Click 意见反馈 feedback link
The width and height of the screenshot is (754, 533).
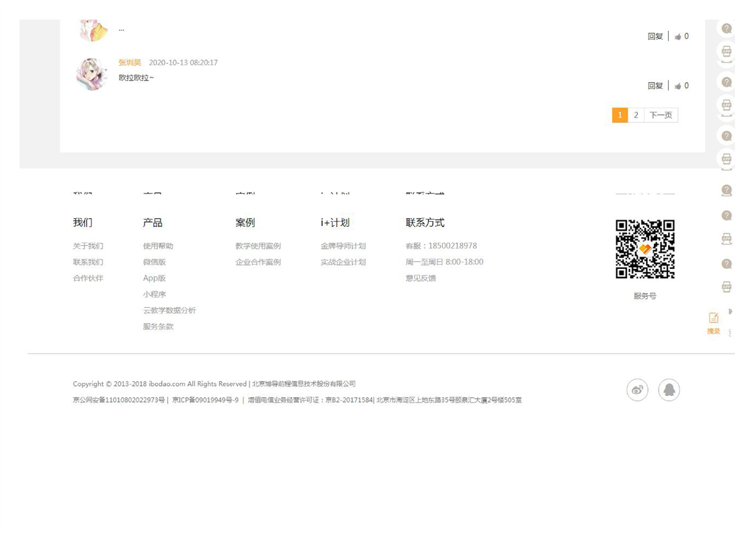click(x=421, y=278)
